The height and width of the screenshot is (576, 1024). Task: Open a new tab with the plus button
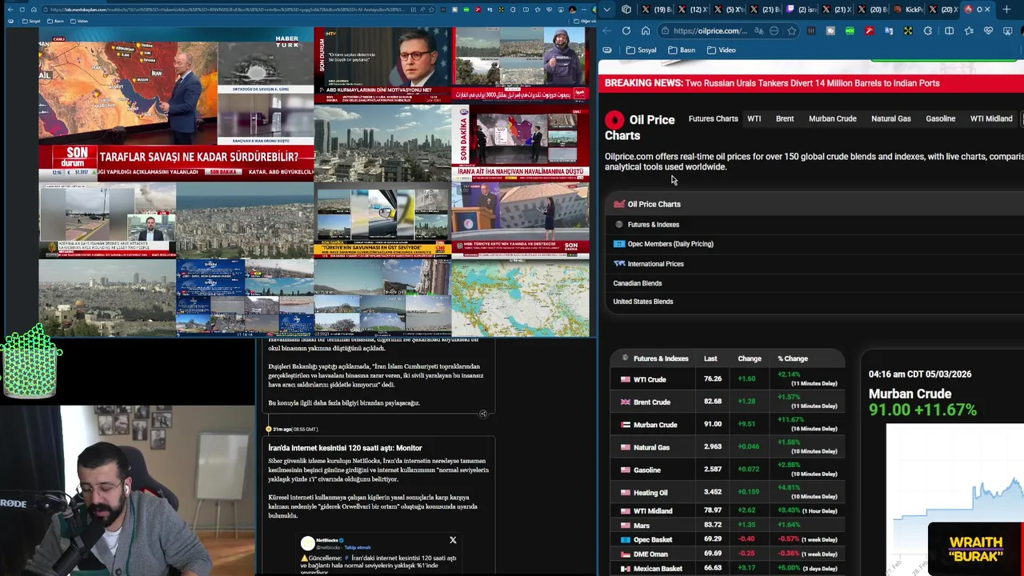click(x=1006, y=10)
